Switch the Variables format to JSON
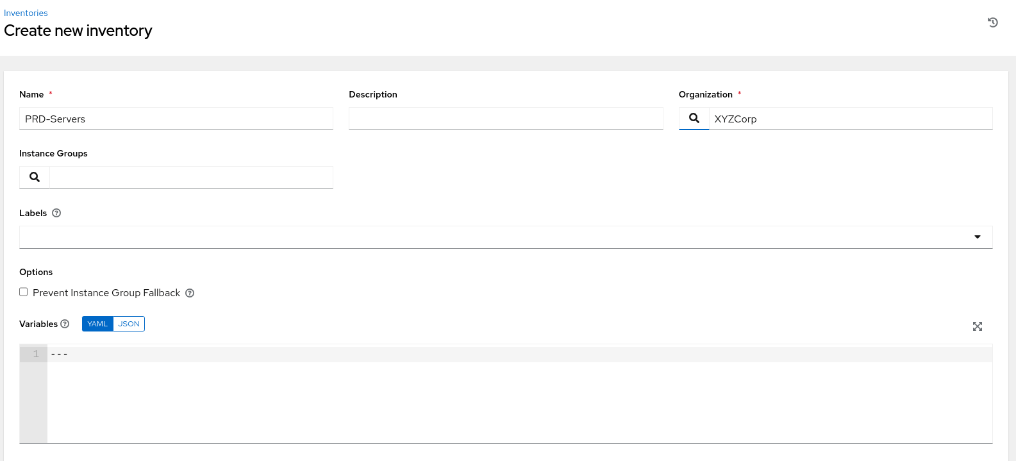 (129, 324)
